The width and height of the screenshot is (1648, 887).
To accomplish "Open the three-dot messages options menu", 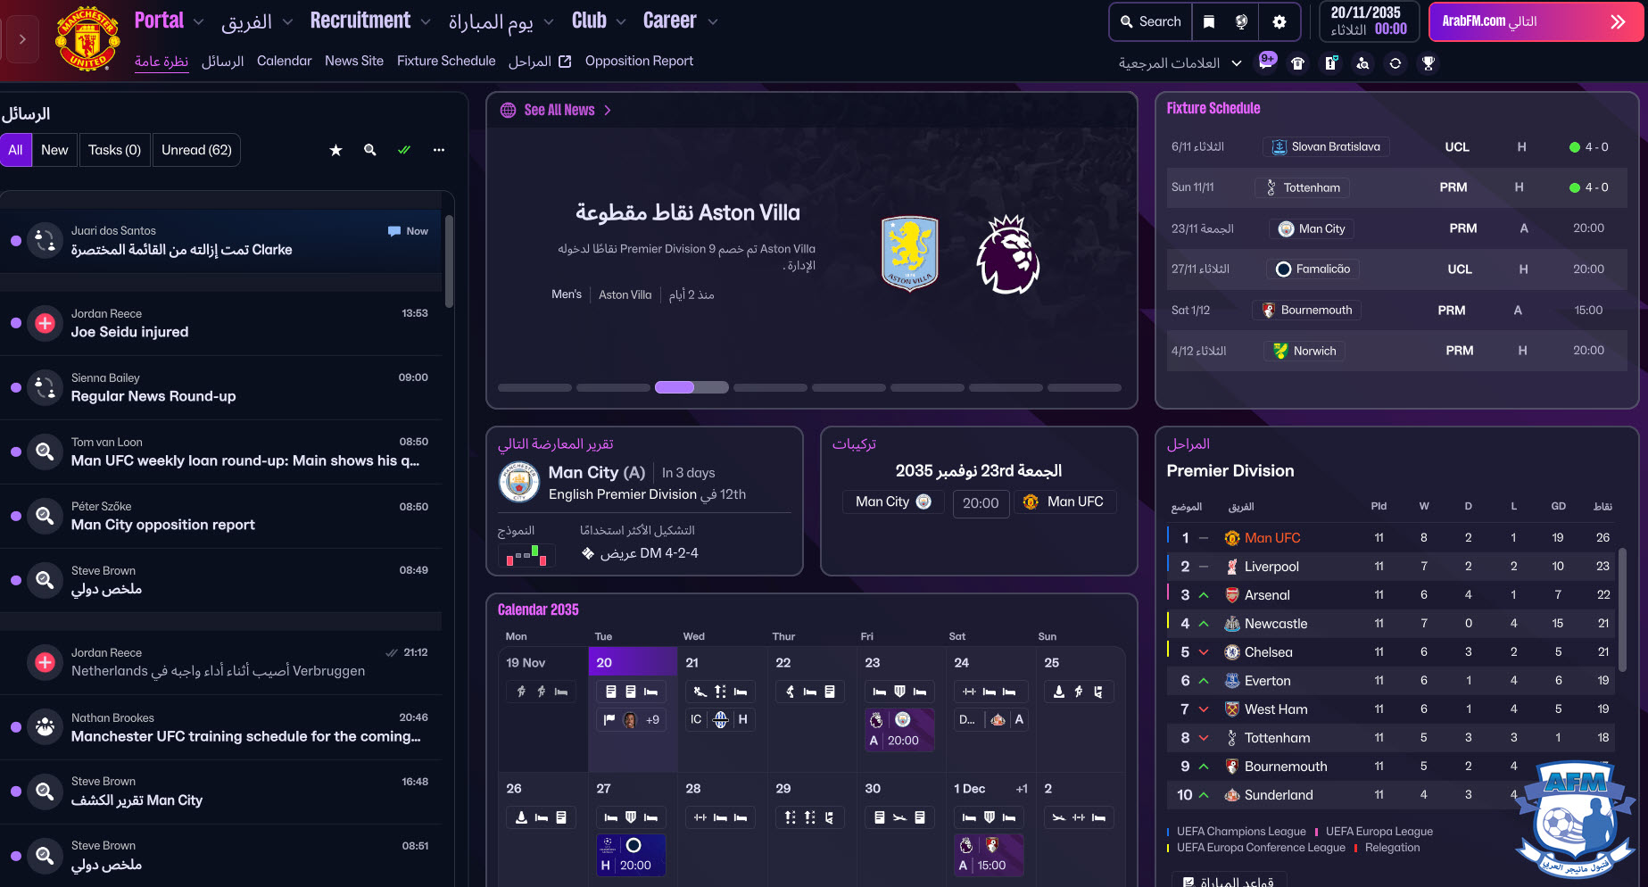I will [x=439, y=150].
